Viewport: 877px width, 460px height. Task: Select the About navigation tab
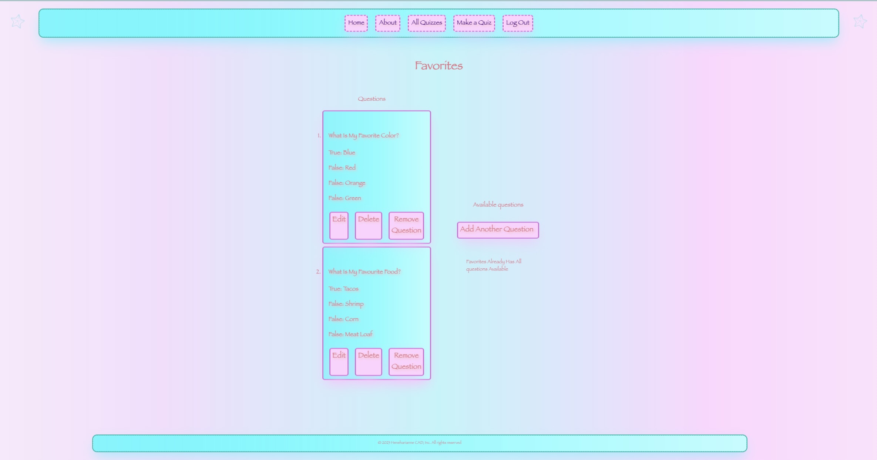(387, 23)
